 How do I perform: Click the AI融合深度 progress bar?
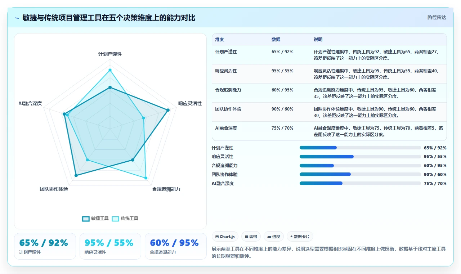coord(360,183)
